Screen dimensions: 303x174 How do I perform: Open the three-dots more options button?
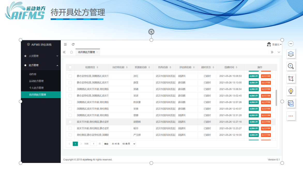pos(291,116)
